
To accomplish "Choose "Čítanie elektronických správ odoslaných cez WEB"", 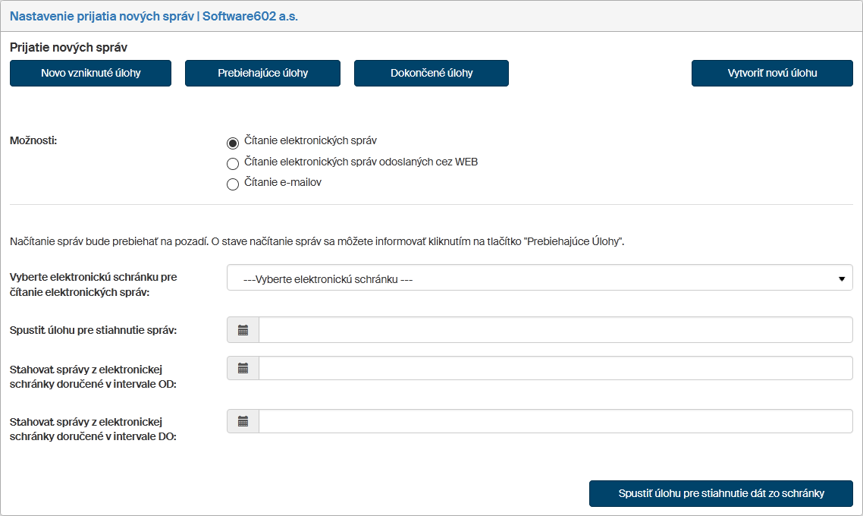I will (x=233, y=164).
